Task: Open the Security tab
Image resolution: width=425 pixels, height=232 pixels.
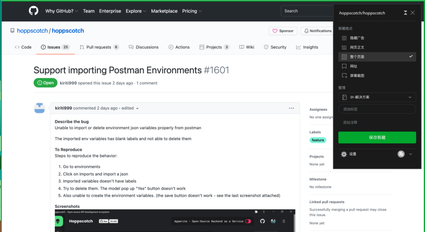Action: pyautogui.click(x=275, y=47)
